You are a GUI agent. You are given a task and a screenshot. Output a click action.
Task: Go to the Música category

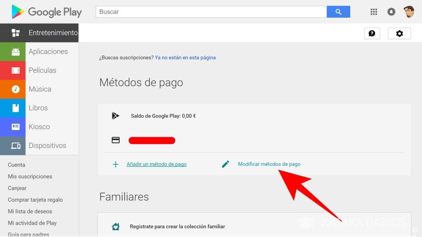coord(40,89)
